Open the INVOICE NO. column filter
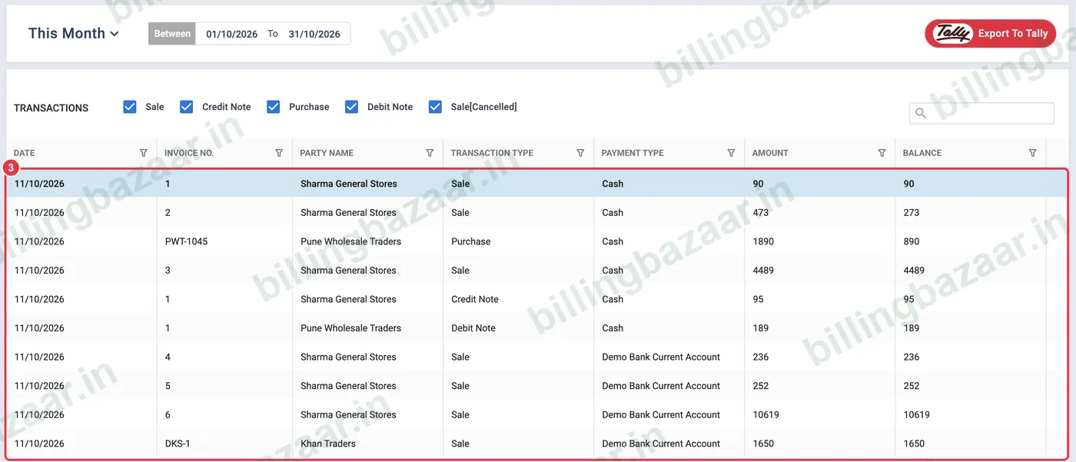1076x462 pixels. pos(279,153)
